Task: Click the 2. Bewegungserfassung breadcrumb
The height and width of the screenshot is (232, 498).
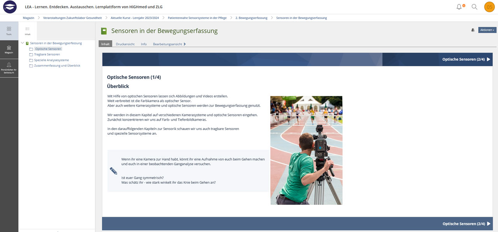Action: pyautogui.click(x=251, y=18)
